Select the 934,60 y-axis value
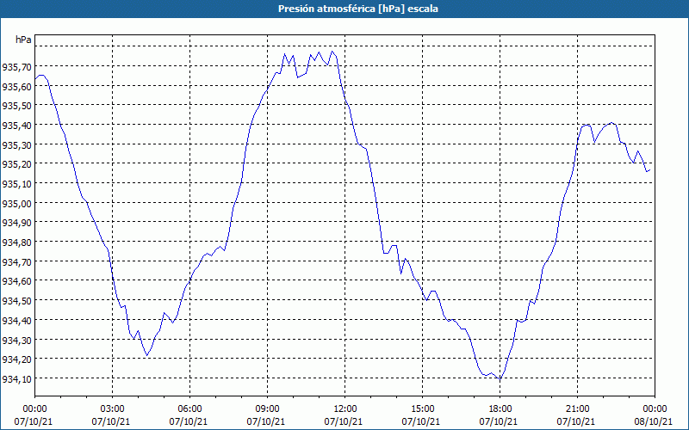 (17, 281)
